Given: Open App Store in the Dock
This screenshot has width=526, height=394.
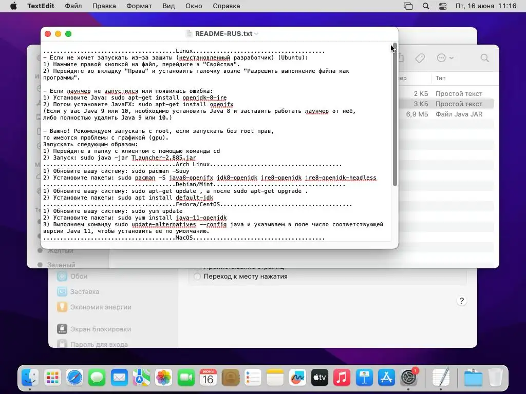Looking at the screenshot, I should pyautogui.click(x=386, y=378).
